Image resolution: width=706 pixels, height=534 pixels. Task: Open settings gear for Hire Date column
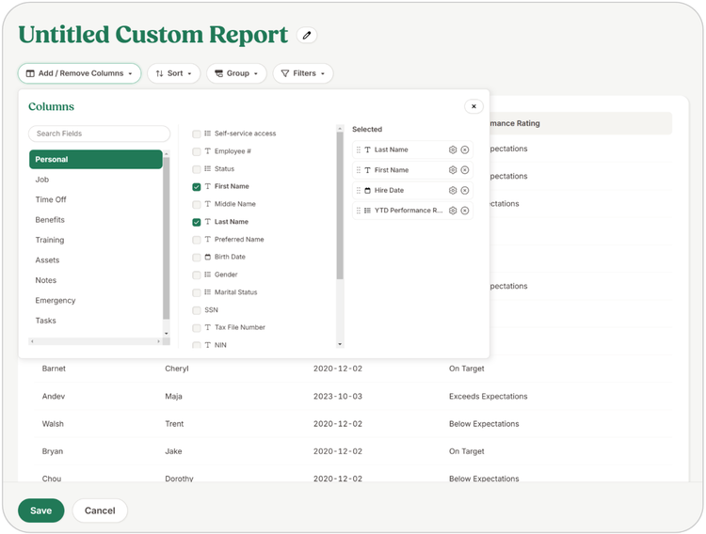(453, 190)
